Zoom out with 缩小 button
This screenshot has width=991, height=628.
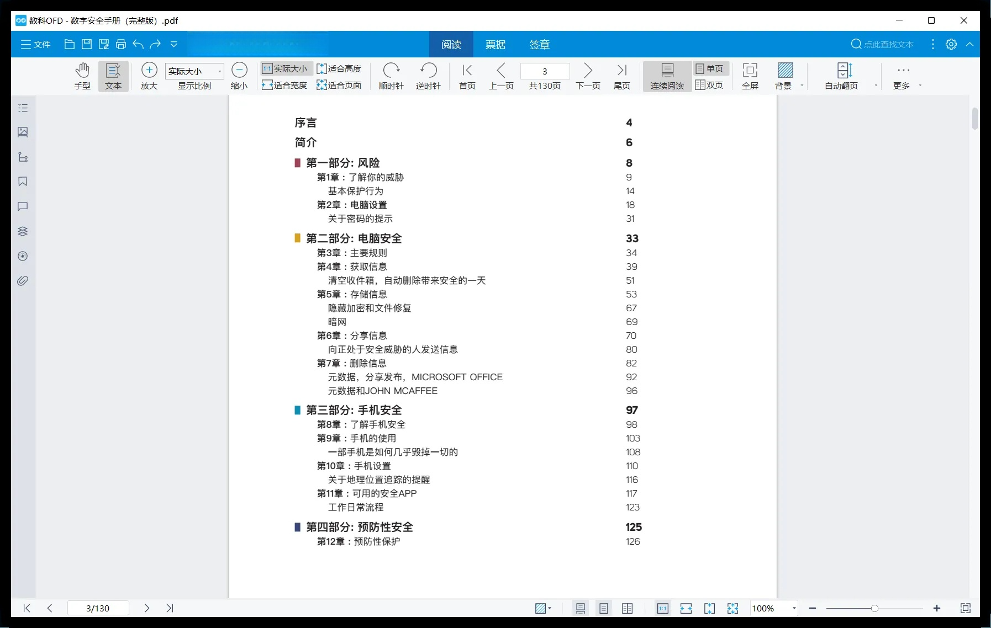(239, 76)
